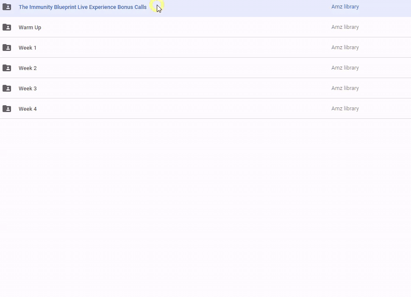Click the Week 4 shared folder icon
The image size is (411, 297).
7,109
